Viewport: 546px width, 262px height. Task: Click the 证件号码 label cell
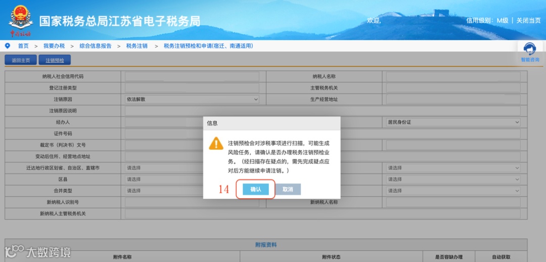(63, 134)
